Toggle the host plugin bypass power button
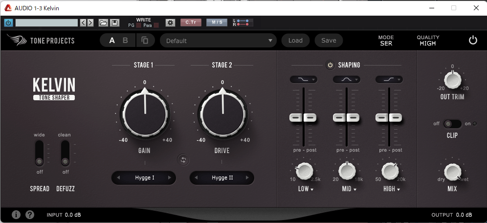 (x=8, y=22)
